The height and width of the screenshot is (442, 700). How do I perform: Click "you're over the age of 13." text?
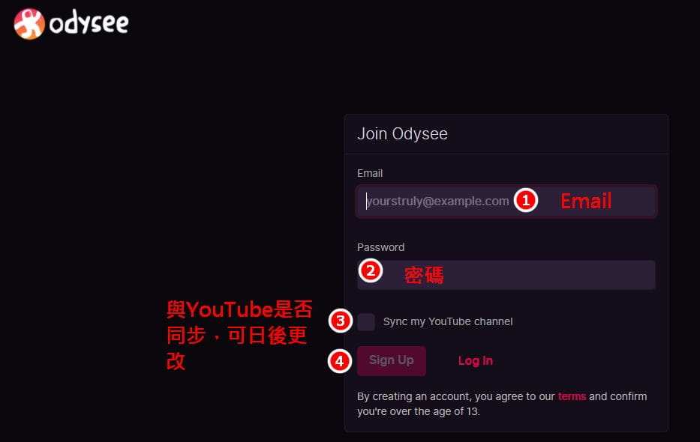(x=419, y=411)
